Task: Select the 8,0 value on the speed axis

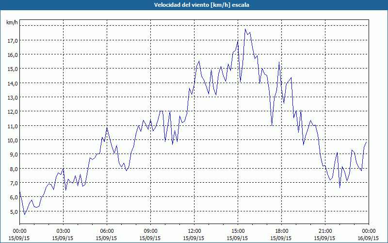Action: tap(14, 169)
